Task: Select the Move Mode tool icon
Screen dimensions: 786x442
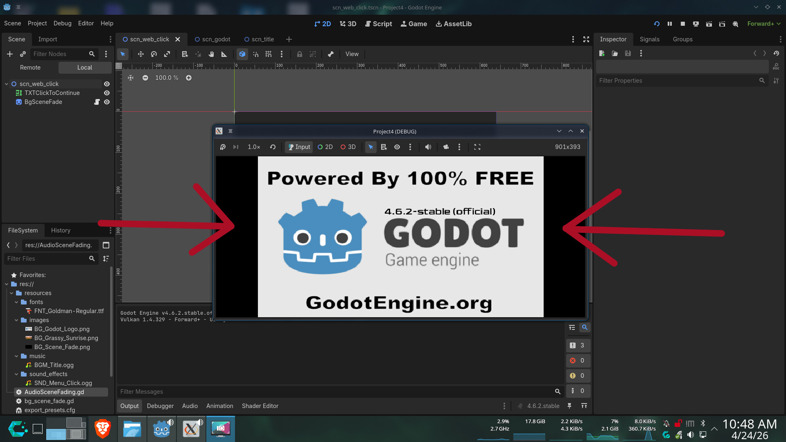Action: coord(140,54)
